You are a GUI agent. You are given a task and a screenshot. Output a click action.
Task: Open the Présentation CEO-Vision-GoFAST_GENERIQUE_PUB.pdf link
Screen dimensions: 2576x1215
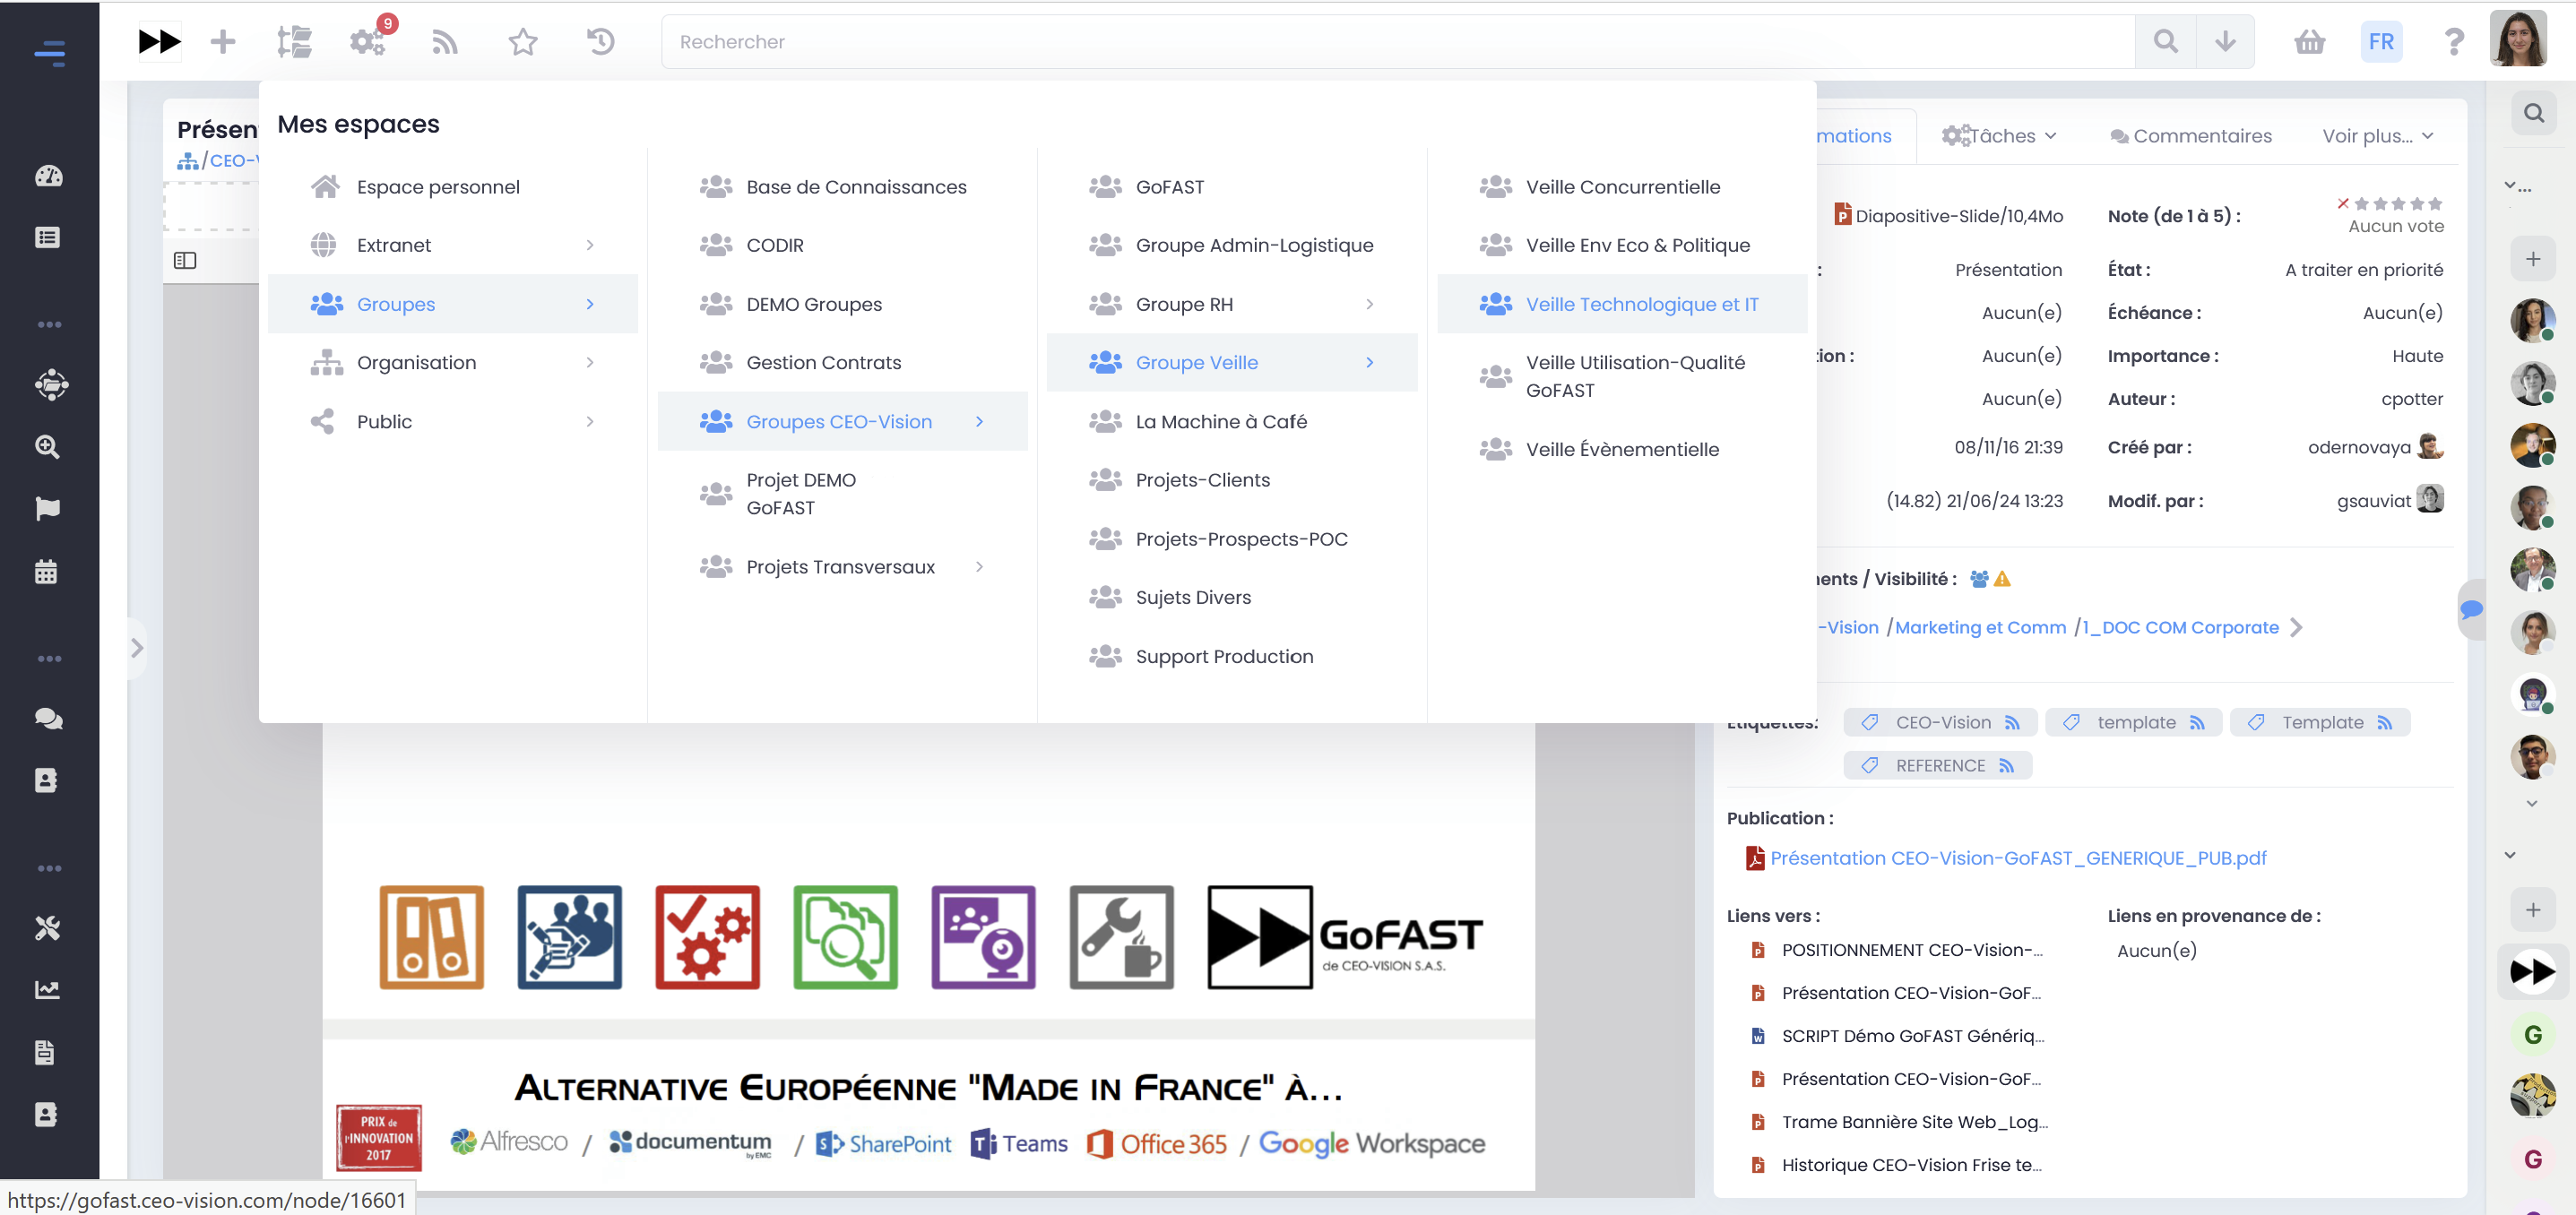click(x=2017, y=858)
